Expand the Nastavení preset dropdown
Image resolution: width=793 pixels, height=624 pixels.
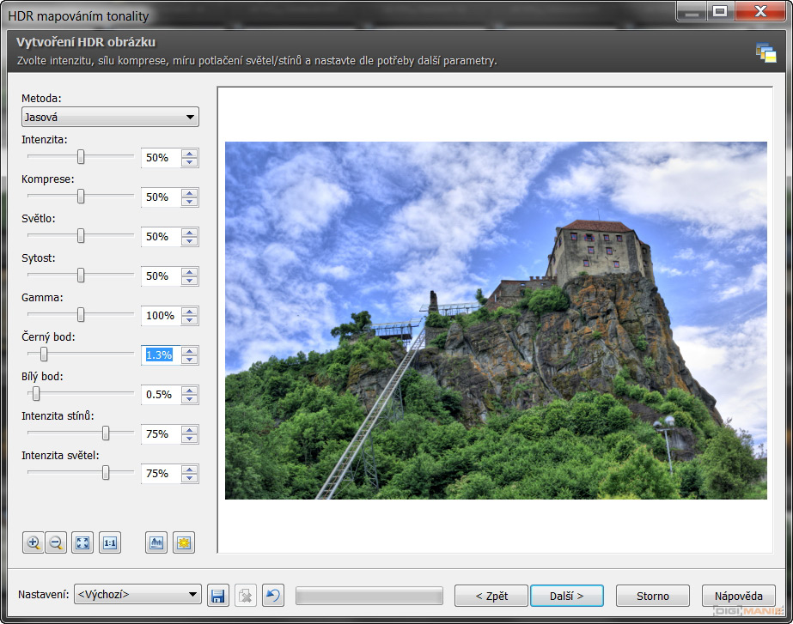137,595
